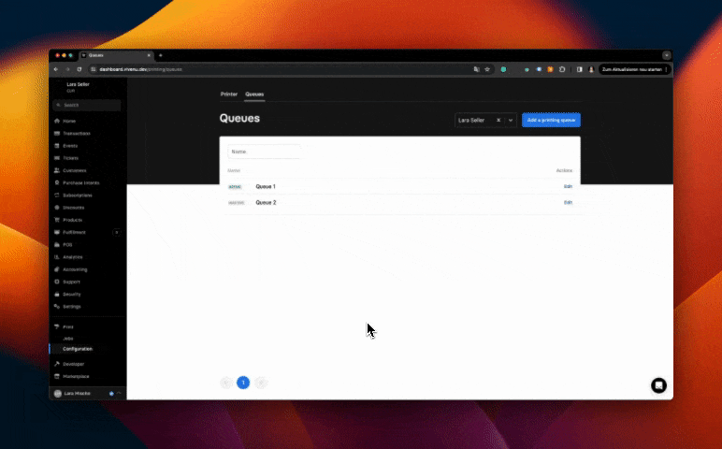722x449 pixels.
Task: Open the browser extensions puzzle icon
Action: click(x=561, y=69)
